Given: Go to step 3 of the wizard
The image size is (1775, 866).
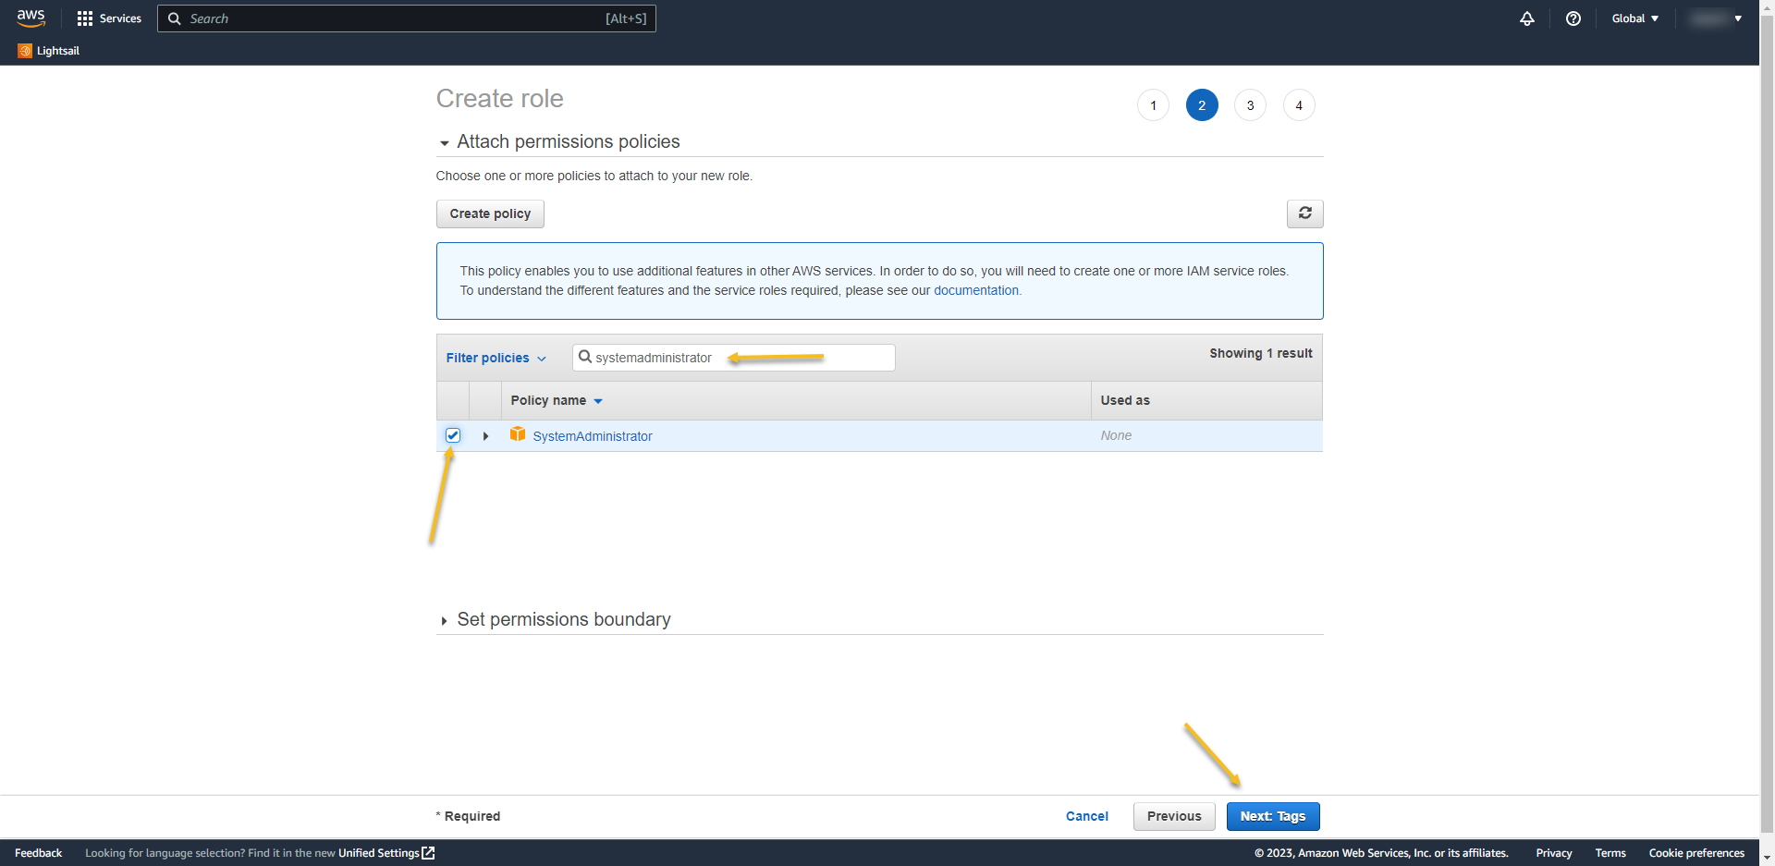Looking at the screenshot, I should (1250, 105).
